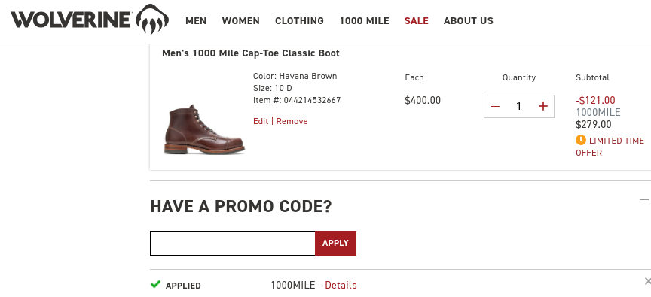Click the Wolverine claw logo icon
Viewport: 651px width, 297px height.
coord(152,19)
